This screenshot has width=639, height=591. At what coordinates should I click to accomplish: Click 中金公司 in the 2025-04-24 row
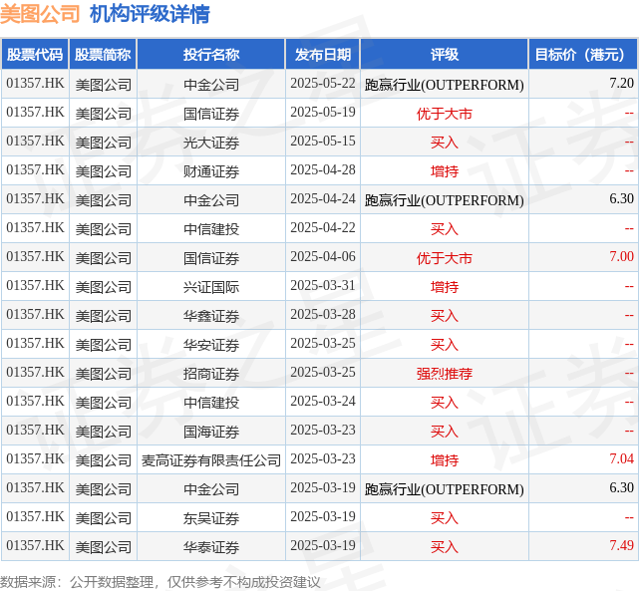point(211,200)
